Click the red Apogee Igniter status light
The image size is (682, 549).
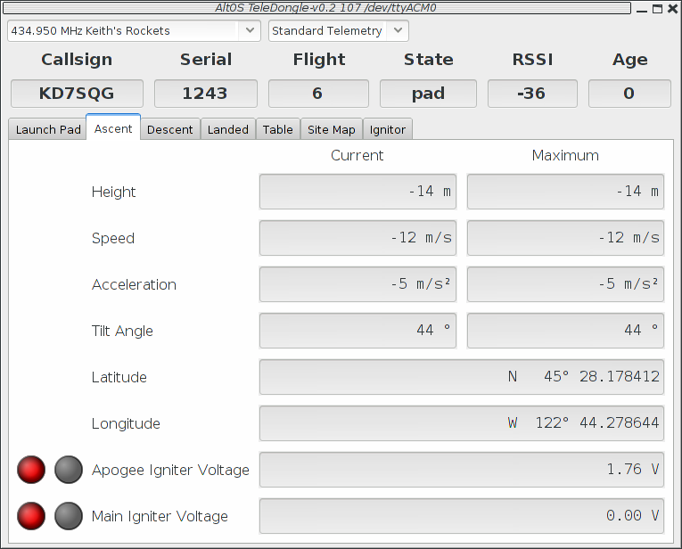(31, 470)
